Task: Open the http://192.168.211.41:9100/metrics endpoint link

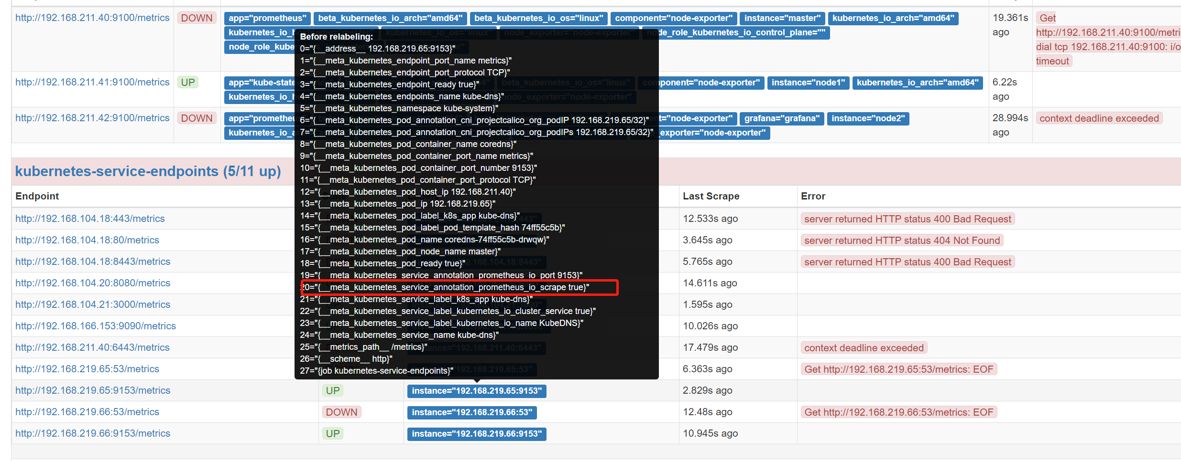Action: point(92,82)
